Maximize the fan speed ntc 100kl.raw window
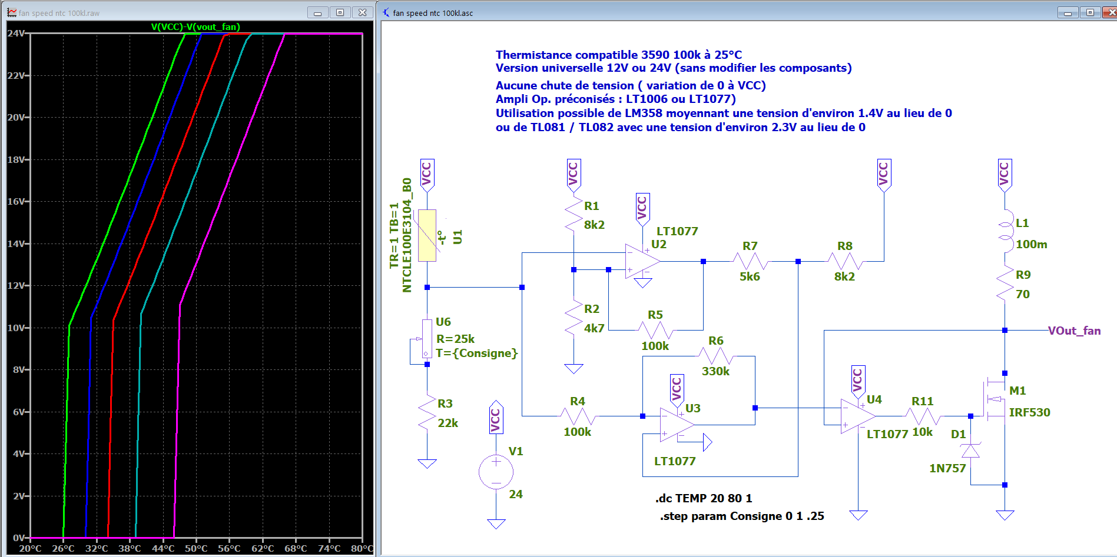1117x557 pixels. pos(340,12)
